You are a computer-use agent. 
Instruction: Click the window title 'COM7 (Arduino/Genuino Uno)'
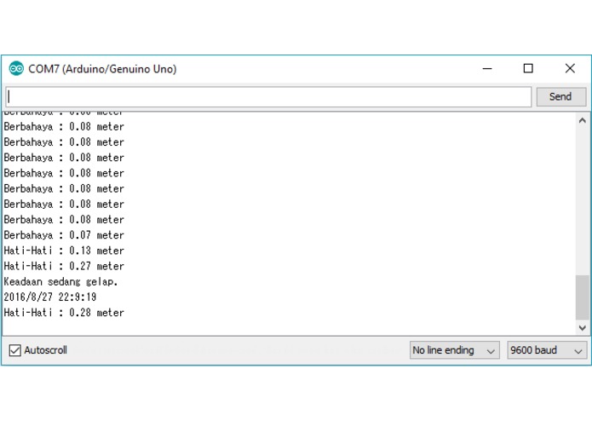coord(102,69)
